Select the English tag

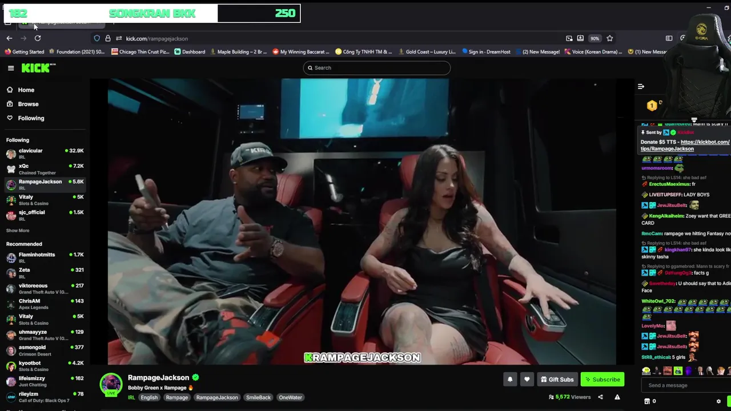pos(149,397)
